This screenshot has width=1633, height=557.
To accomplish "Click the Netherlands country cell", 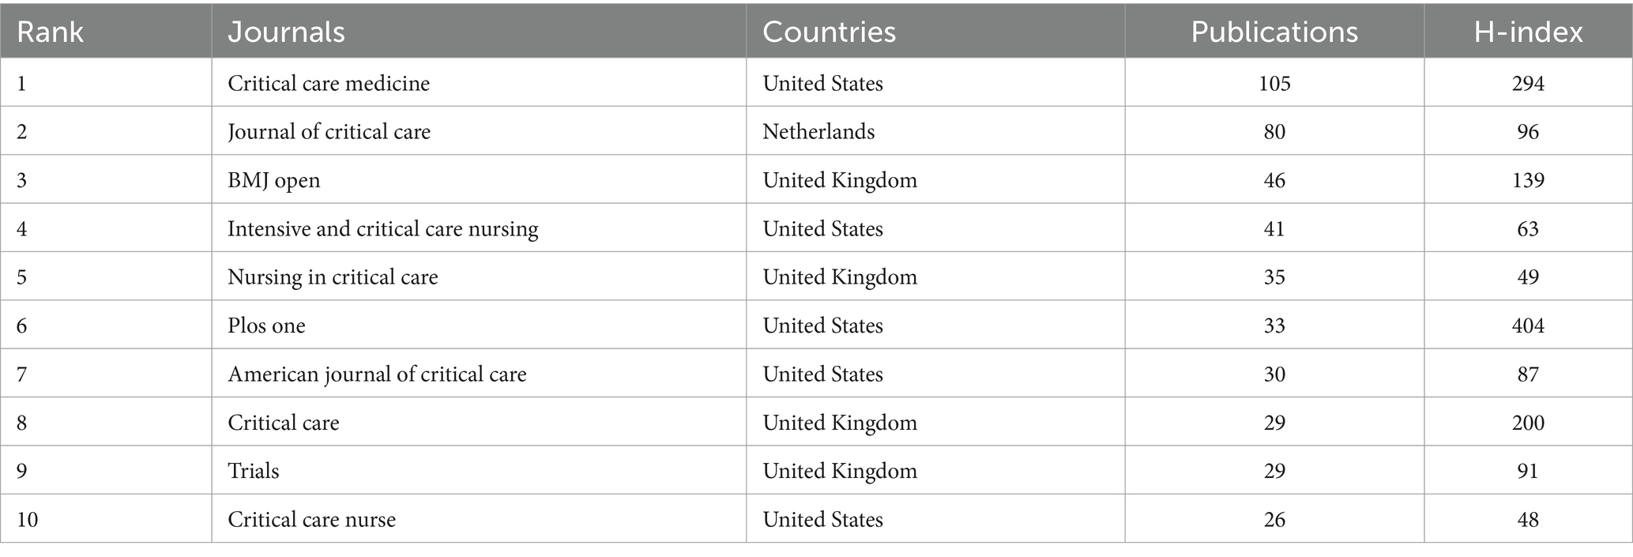I will 818,131.
